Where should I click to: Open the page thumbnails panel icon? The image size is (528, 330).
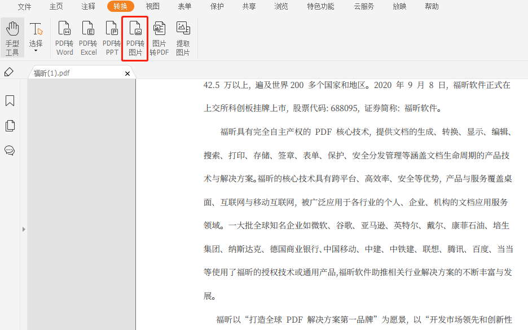click(10, 126)
